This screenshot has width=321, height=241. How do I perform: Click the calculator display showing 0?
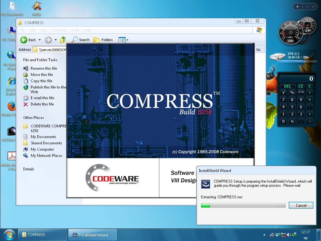(297, 78)
